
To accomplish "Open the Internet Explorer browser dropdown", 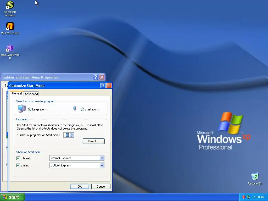I will point(102,158).
